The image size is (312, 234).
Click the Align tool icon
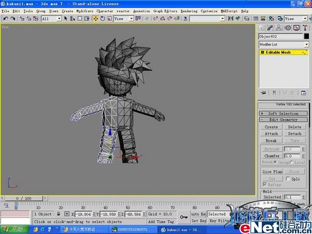coord(238,19)
